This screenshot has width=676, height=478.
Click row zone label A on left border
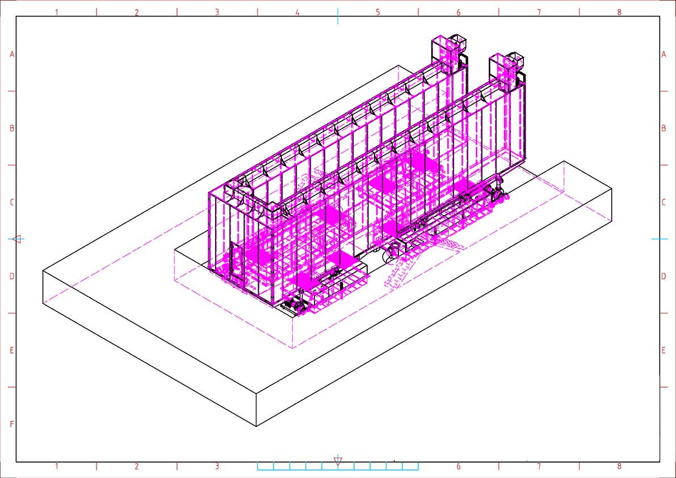pyautogui.click(x=12, y=54)
